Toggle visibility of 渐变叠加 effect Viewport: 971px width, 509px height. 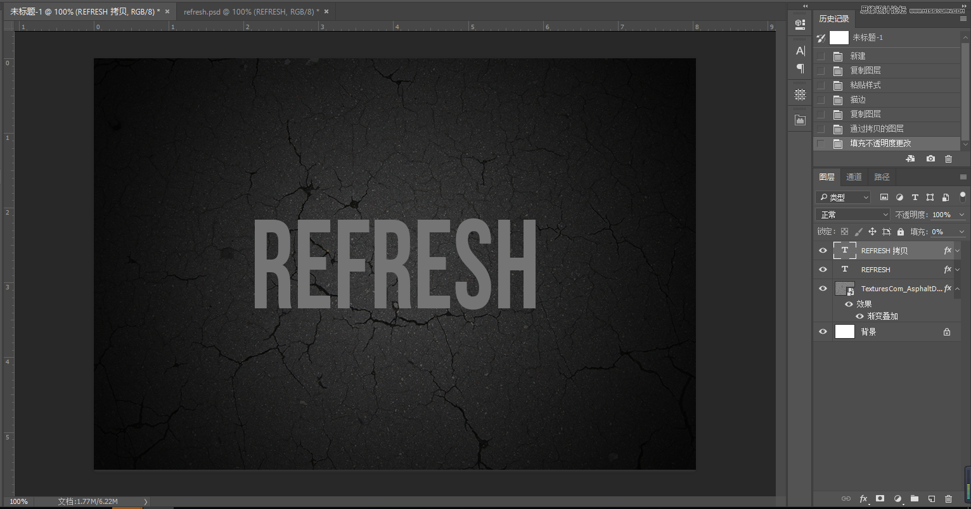coord(859,316)
